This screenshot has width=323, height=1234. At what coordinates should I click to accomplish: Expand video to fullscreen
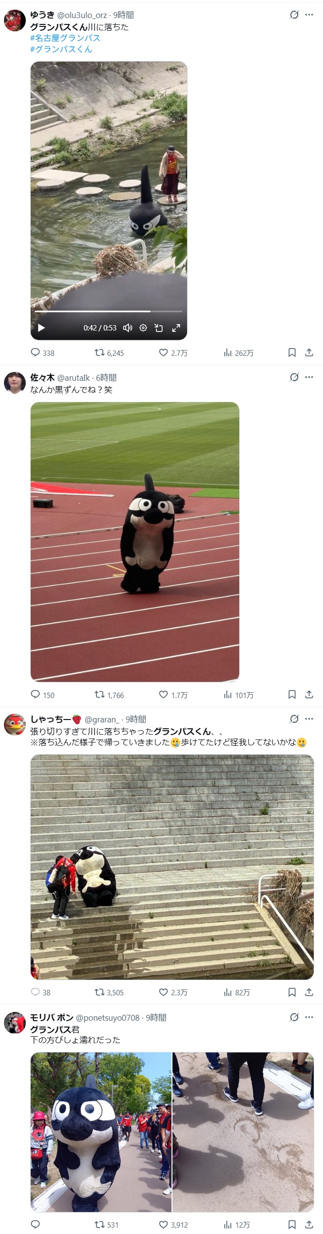click(x=176, y=328)
